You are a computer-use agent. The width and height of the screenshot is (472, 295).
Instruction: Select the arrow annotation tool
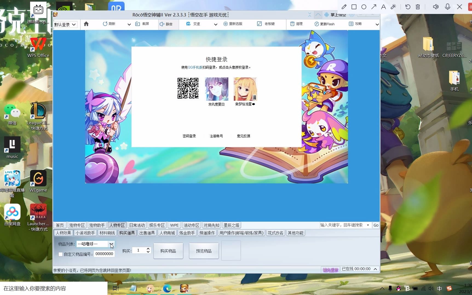click(374, 7)
